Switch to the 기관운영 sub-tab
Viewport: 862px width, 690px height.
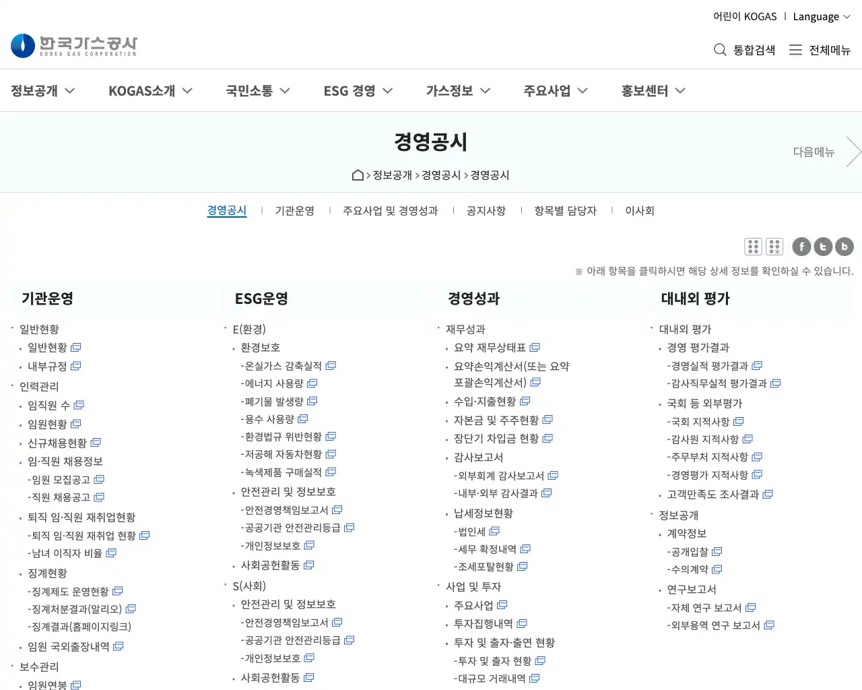pos(294,211)
